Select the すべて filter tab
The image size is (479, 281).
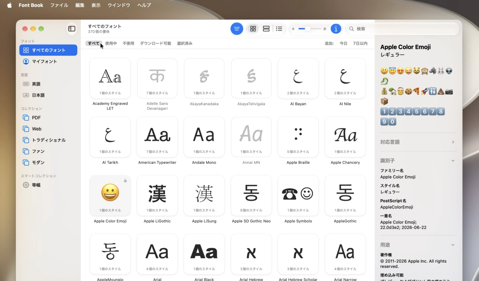pos(94,43)
